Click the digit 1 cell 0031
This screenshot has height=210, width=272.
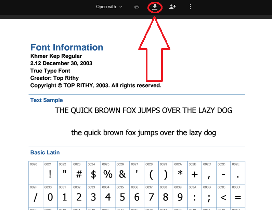(x=65, y=196)
